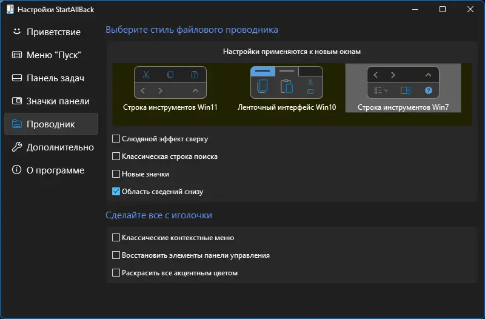Uncheck Область сведений снизу
485x319 pixels.
pyautogui.click(x=116, y=192)
